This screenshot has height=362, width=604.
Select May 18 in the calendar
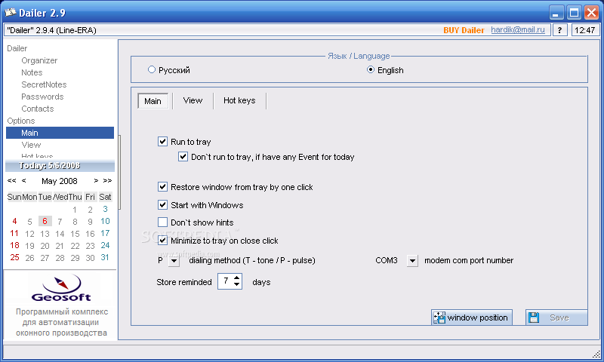coord(14,245)
